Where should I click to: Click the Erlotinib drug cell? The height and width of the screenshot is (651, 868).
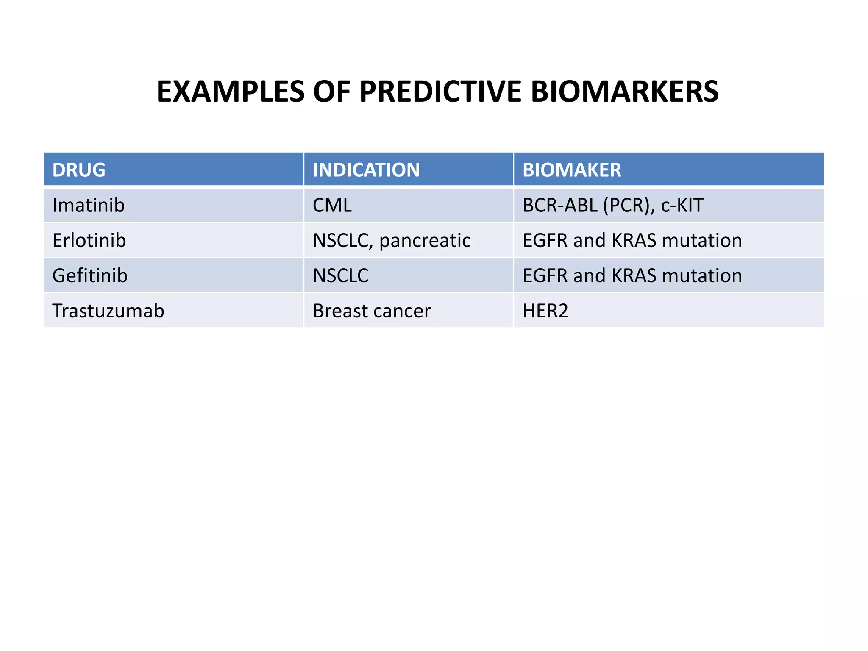[x=89, y=241]
